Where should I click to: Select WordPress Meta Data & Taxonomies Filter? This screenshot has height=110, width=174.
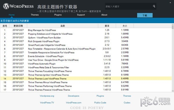tap(86, 67)
